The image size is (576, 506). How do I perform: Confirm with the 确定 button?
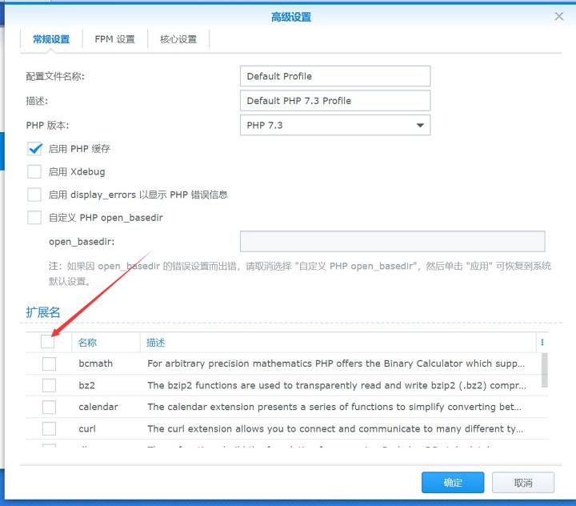(x=453, y=483)
